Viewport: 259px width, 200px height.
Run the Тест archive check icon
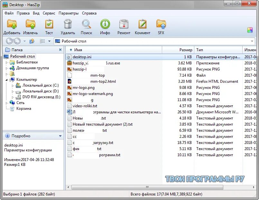pyautogui.click(x=49, y=24)
